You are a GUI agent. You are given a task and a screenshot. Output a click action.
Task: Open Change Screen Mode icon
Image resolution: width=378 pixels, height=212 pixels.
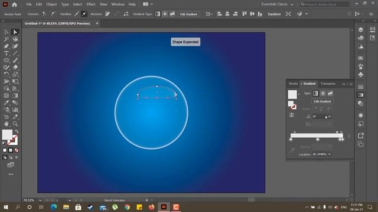[x=11, y=165]
